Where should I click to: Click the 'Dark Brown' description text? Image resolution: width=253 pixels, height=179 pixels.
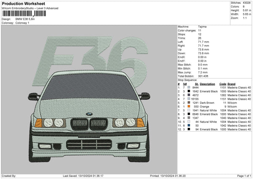pos(207,103)
